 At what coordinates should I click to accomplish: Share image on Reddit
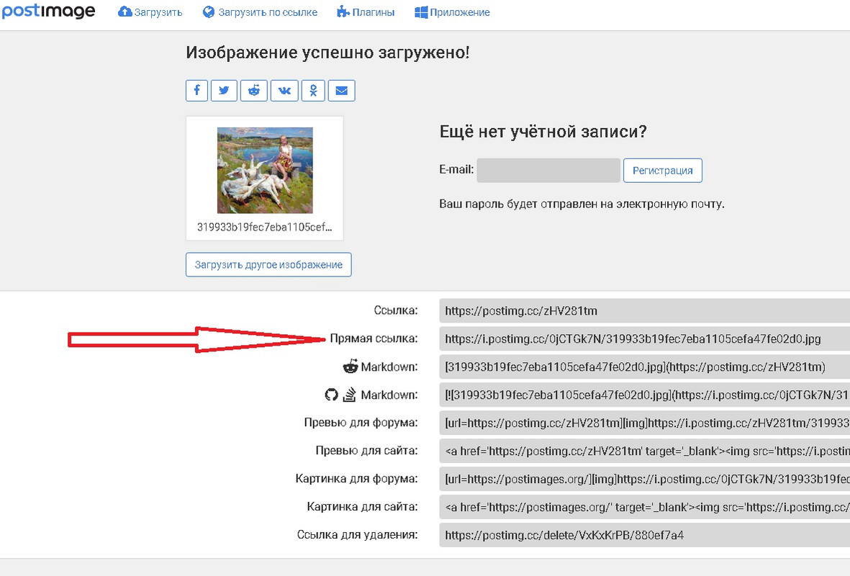pyautogui.click(x=253, y=91)
